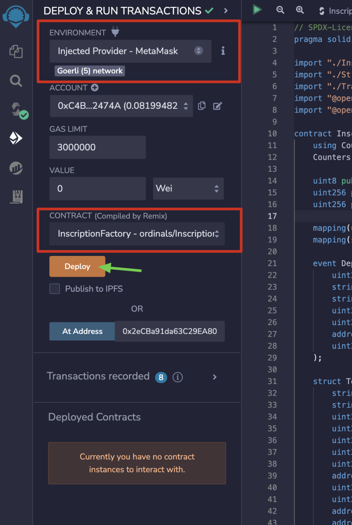Click the Gas Limit input field
This screenshot has height=525, width=352.
(97, 147)
